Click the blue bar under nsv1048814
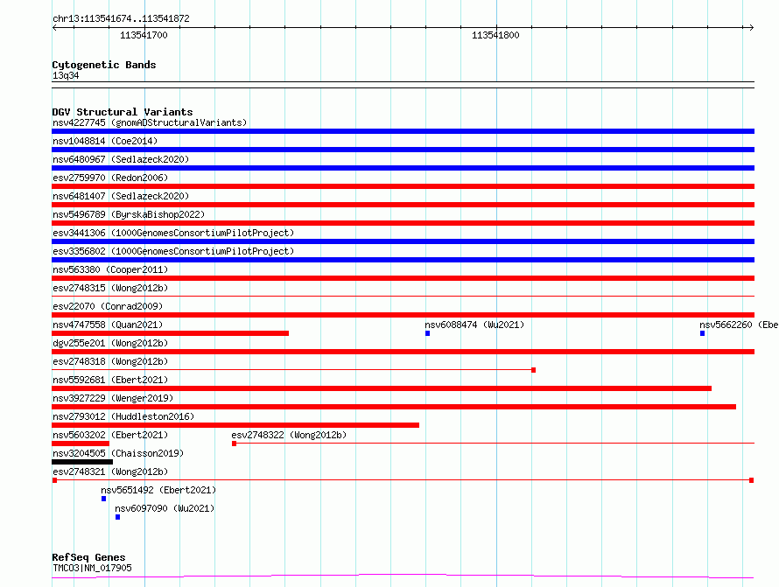Screen dimensions: 779x587 pos(403,150)
